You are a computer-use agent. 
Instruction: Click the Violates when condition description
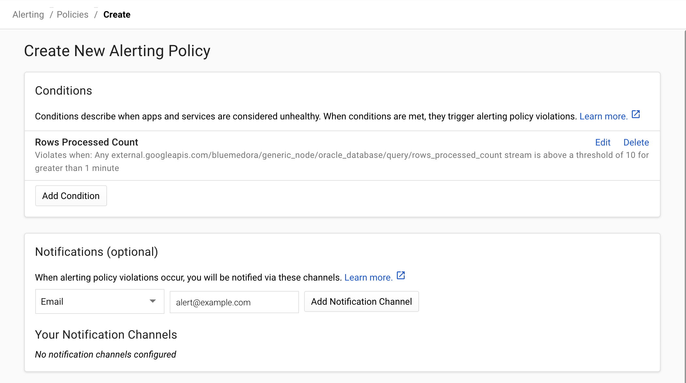(342, 161)
